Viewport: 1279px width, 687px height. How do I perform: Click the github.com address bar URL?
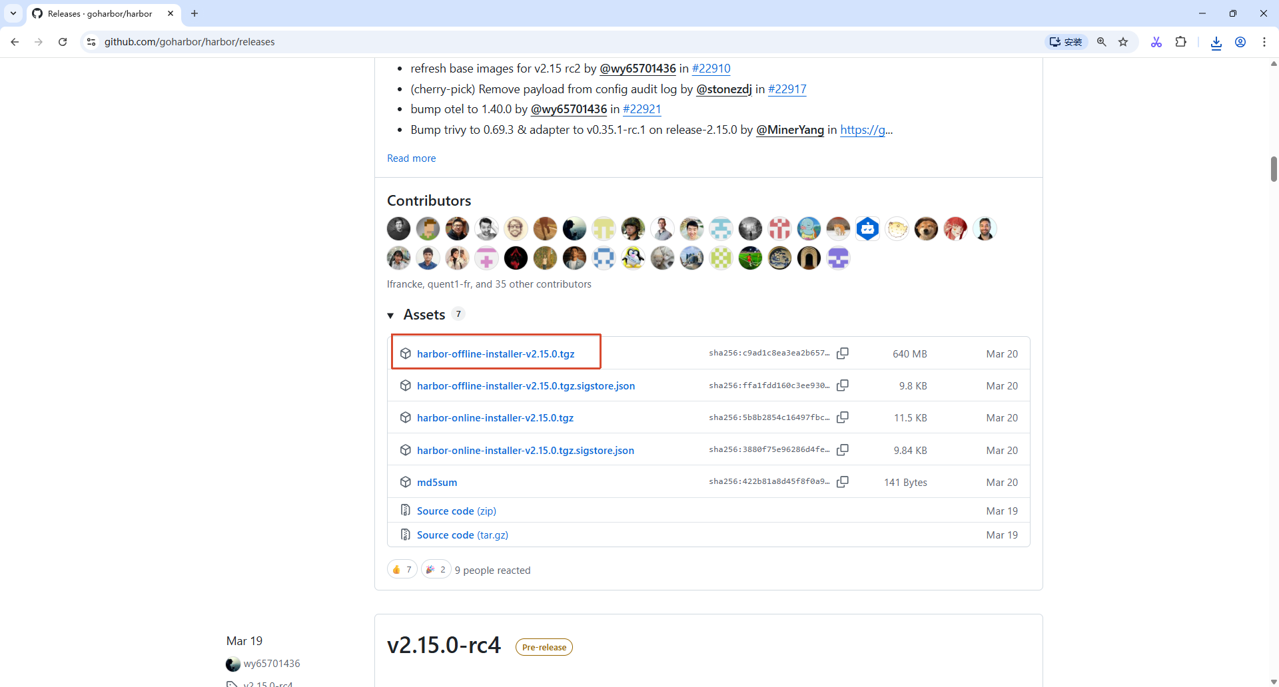click(x=190, y=42)
